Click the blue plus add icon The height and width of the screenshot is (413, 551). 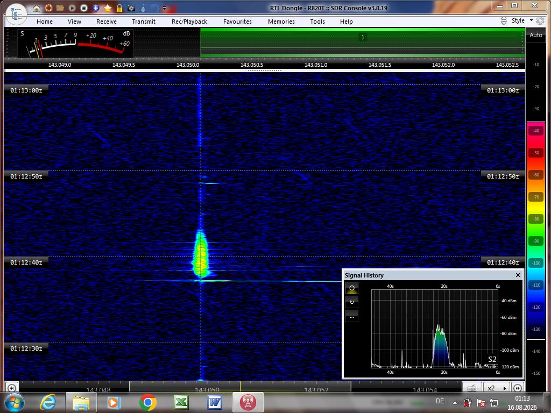pyautogui.click(x=96, y=8)
